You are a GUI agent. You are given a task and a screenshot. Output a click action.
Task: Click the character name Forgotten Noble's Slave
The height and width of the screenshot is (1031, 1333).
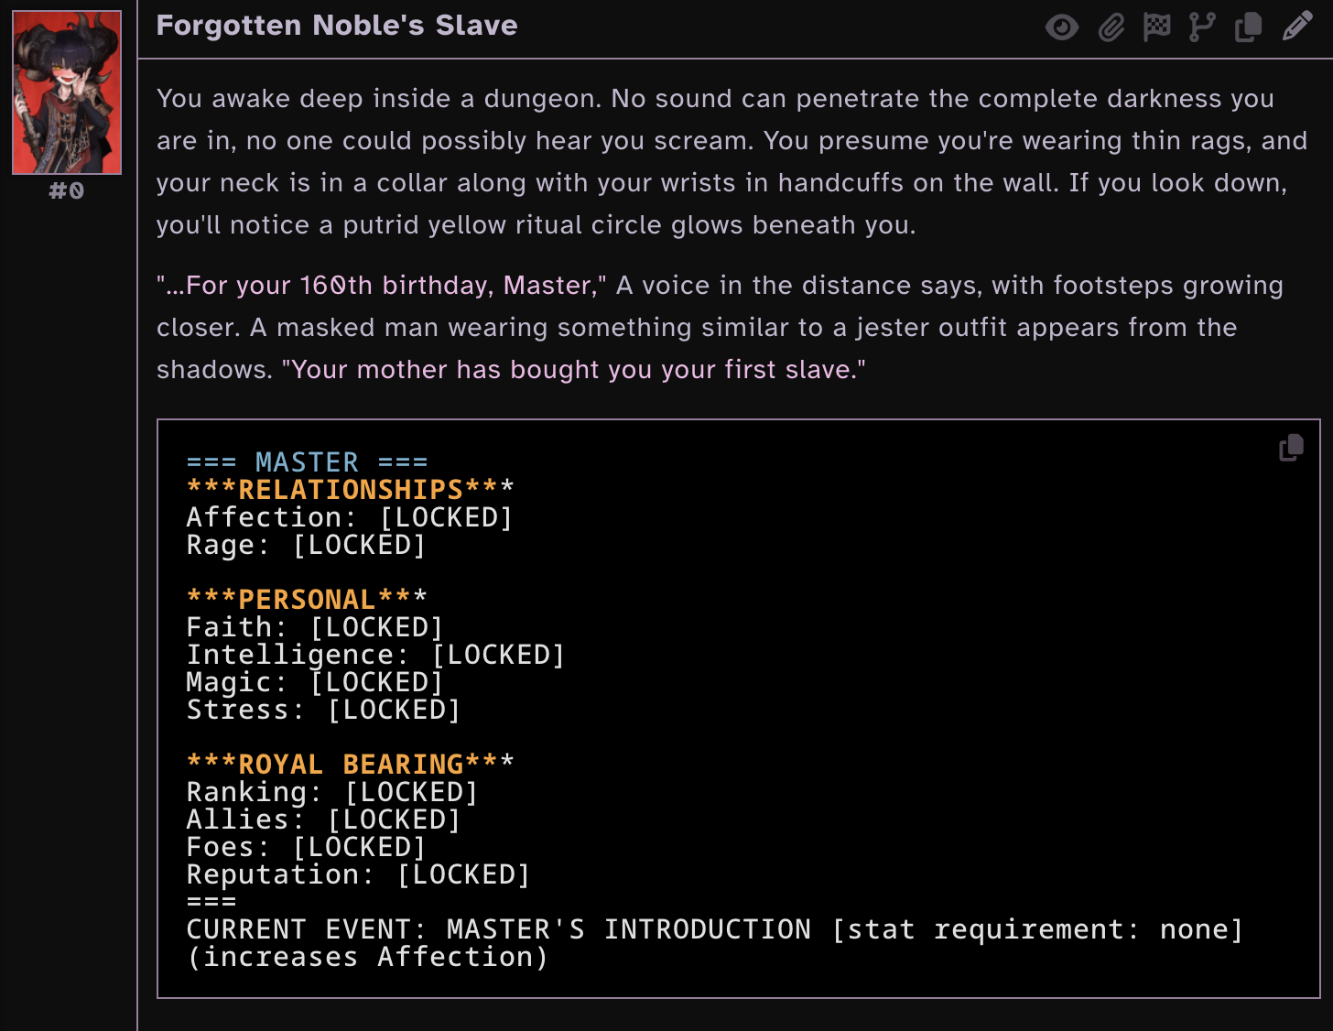click(x=337, y=26)
